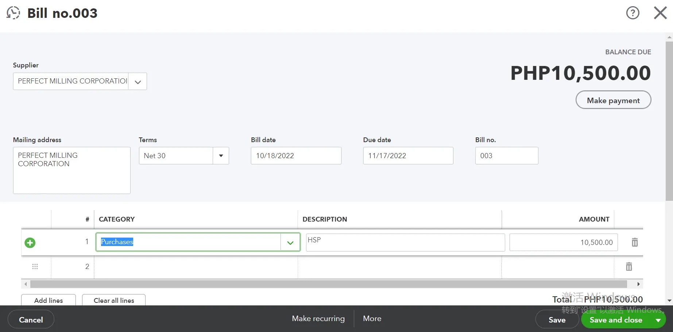
Task: Click the Purchases category field
Action: coord(188,242)
